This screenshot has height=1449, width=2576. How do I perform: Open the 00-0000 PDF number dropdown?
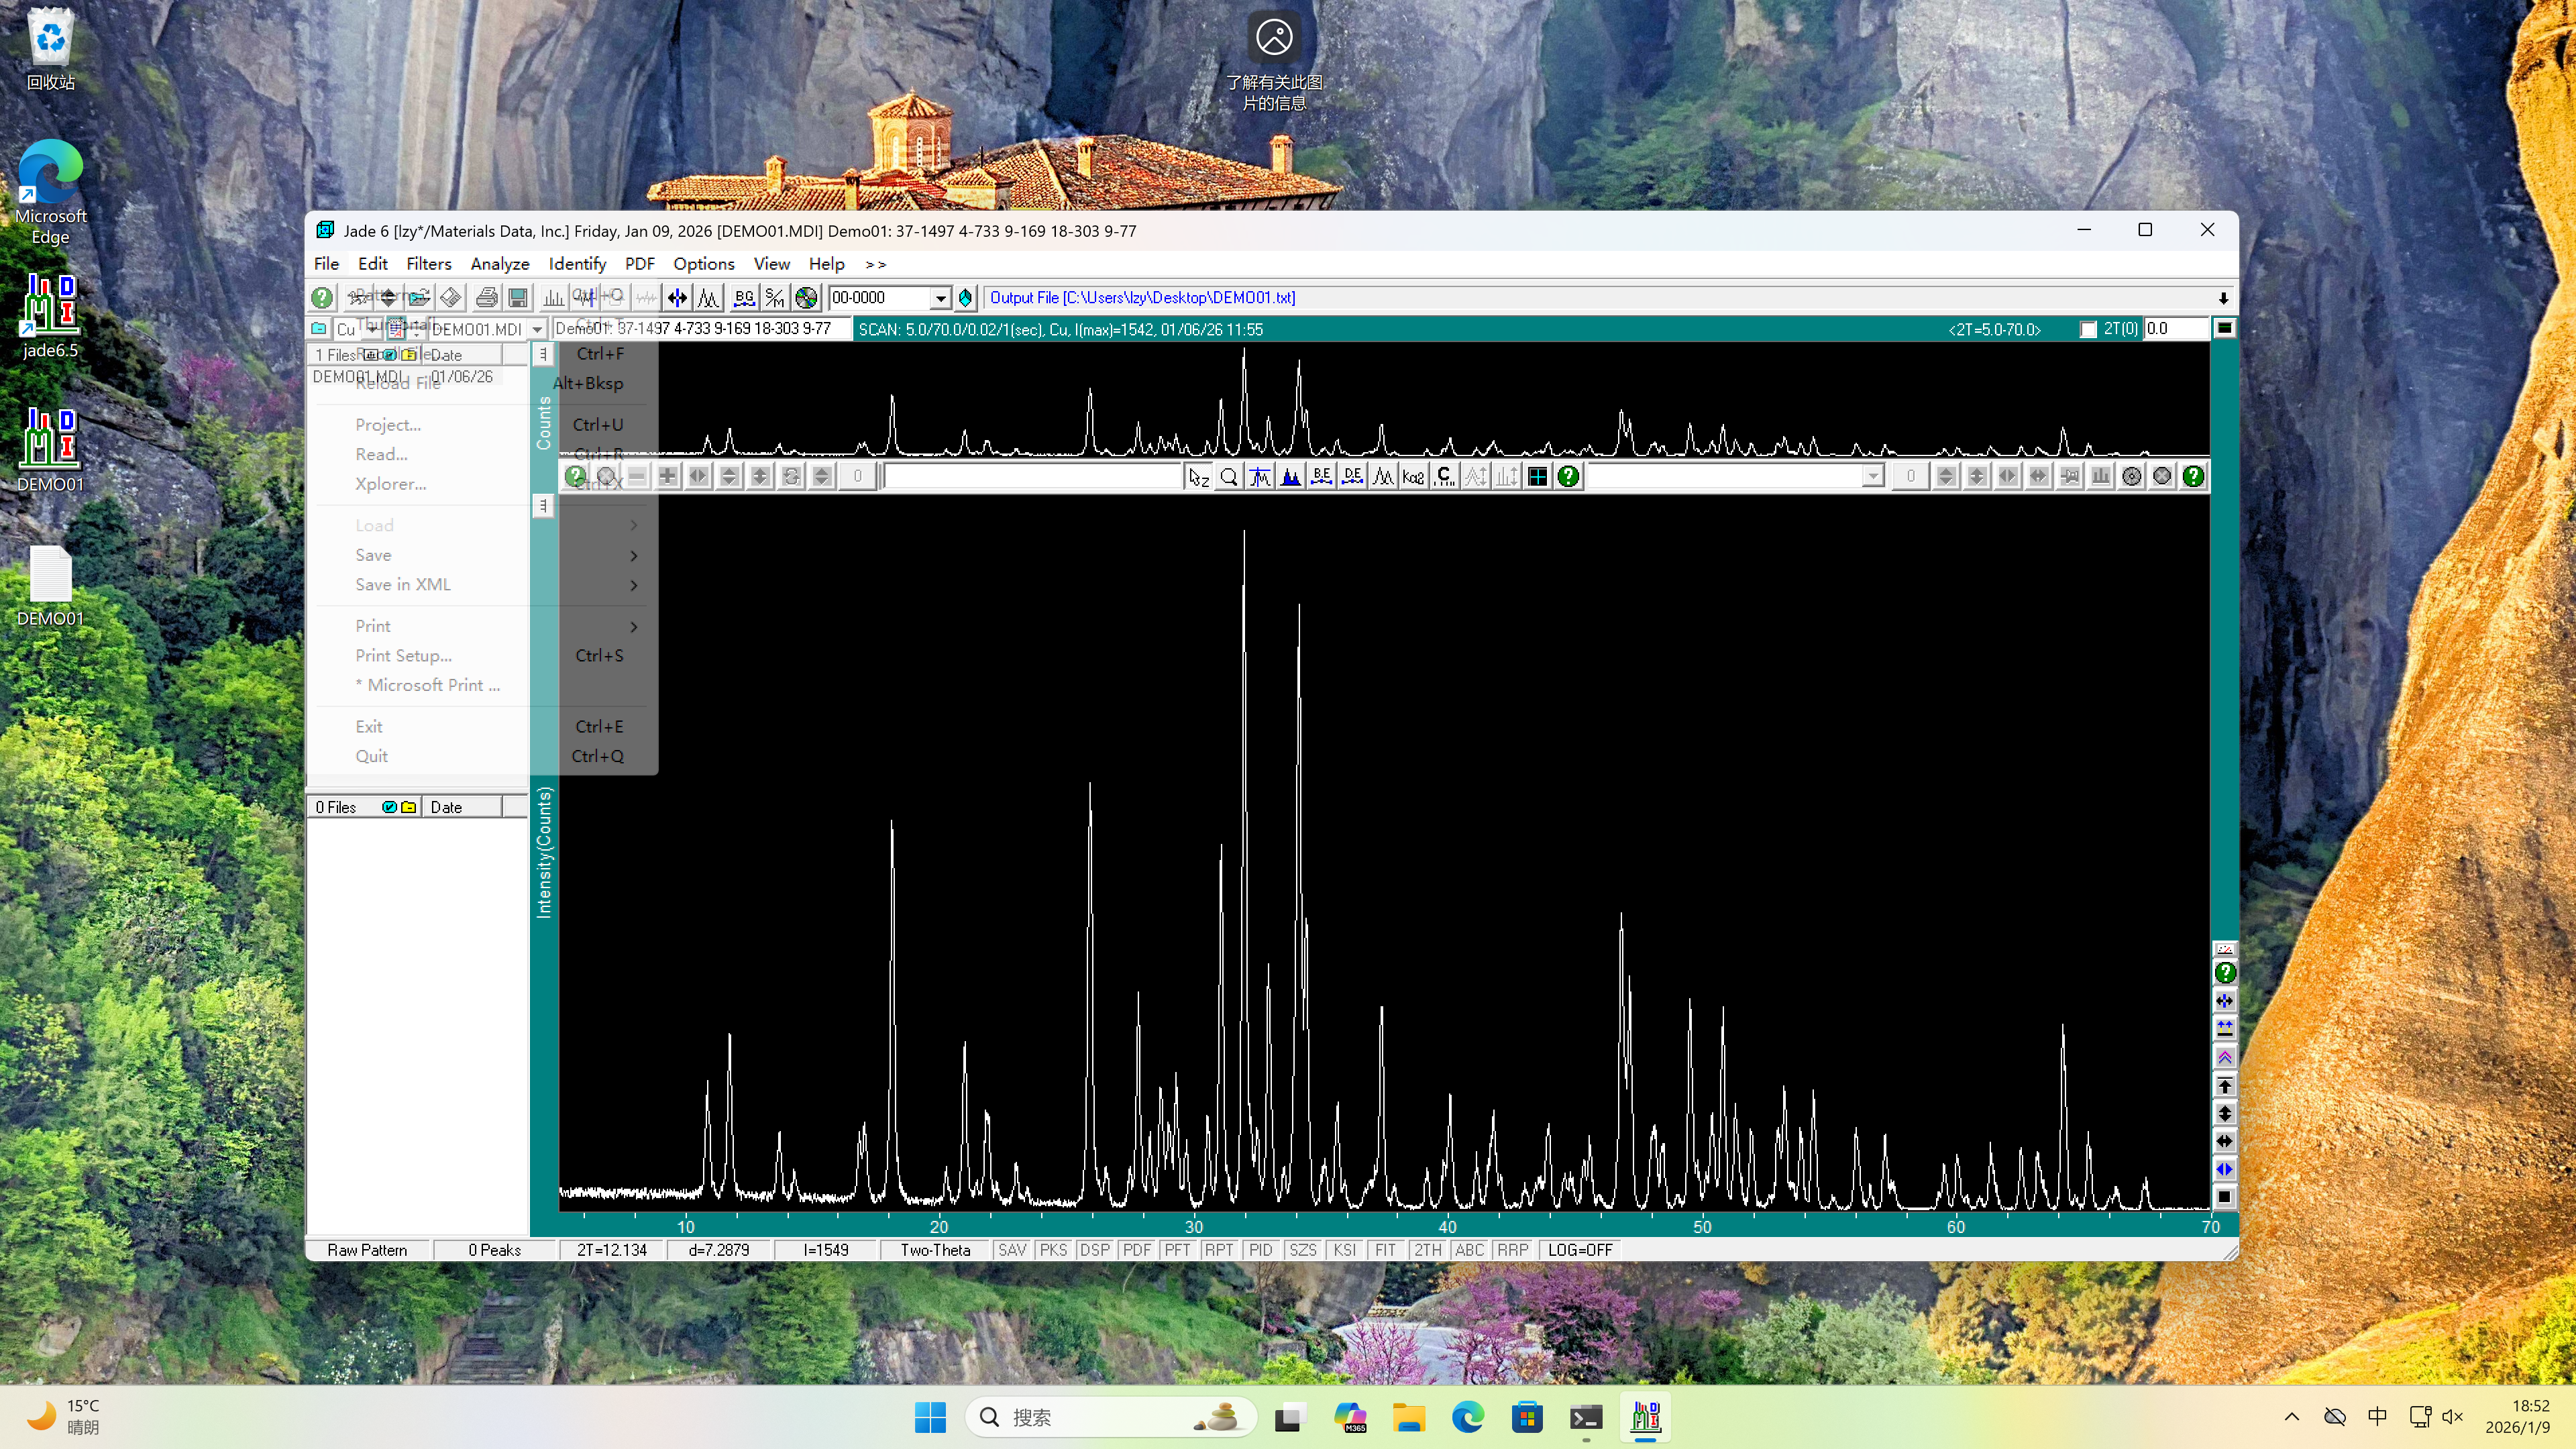[x=940, y=298]
